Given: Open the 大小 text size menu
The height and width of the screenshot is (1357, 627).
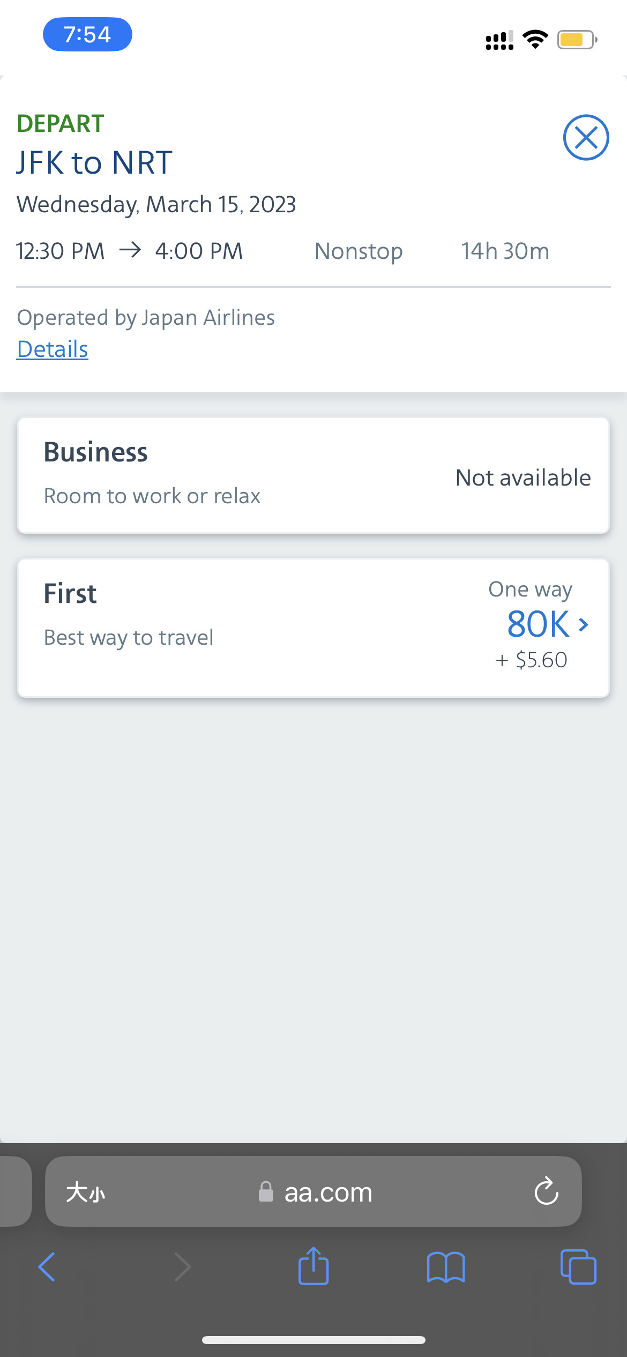Looking at the screenshot, I should pos(86,1192).
